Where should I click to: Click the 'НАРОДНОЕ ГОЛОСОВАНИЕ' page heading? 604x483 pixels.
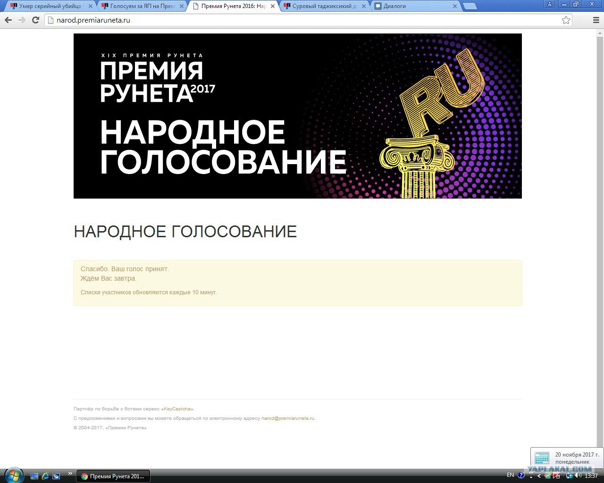[185, 232]
